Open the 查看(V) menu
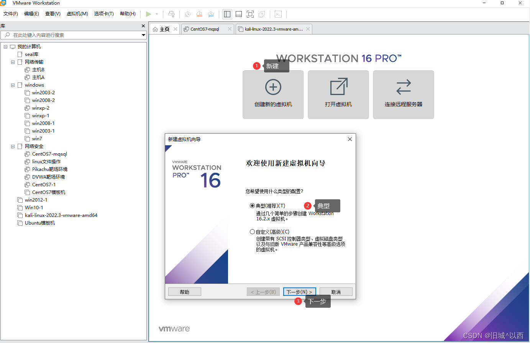 pyautogui.click(x=53, y=14)
